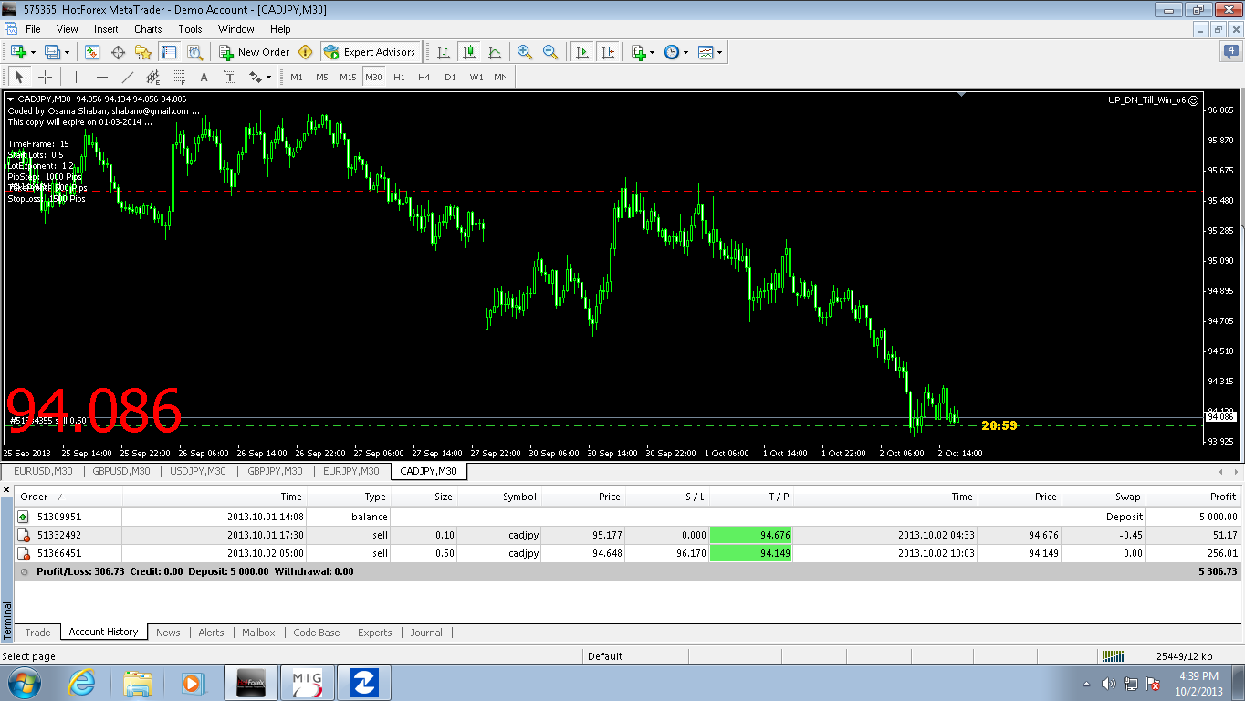The height and width of the screenshot is (701, 1245).
Task: Open the Trade terminal tab
Action: [37, 632]
